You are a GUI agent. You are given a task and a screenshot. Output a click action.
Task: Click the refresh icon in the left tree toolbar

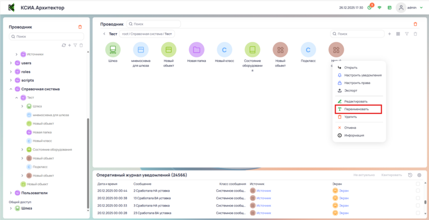tap(64, 45)
